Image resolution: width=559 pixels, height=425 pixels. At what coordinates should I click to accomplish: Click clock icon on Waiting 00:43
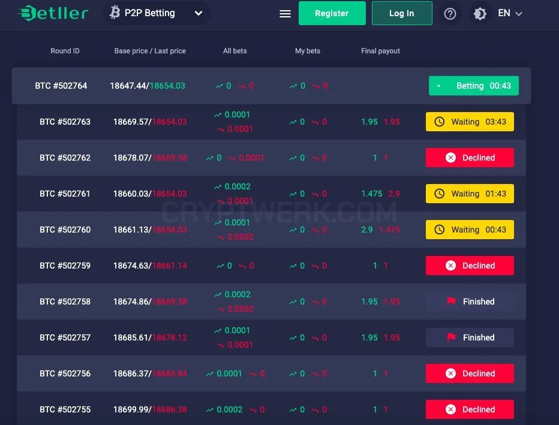pyautogui.click(x=439, y=230)
